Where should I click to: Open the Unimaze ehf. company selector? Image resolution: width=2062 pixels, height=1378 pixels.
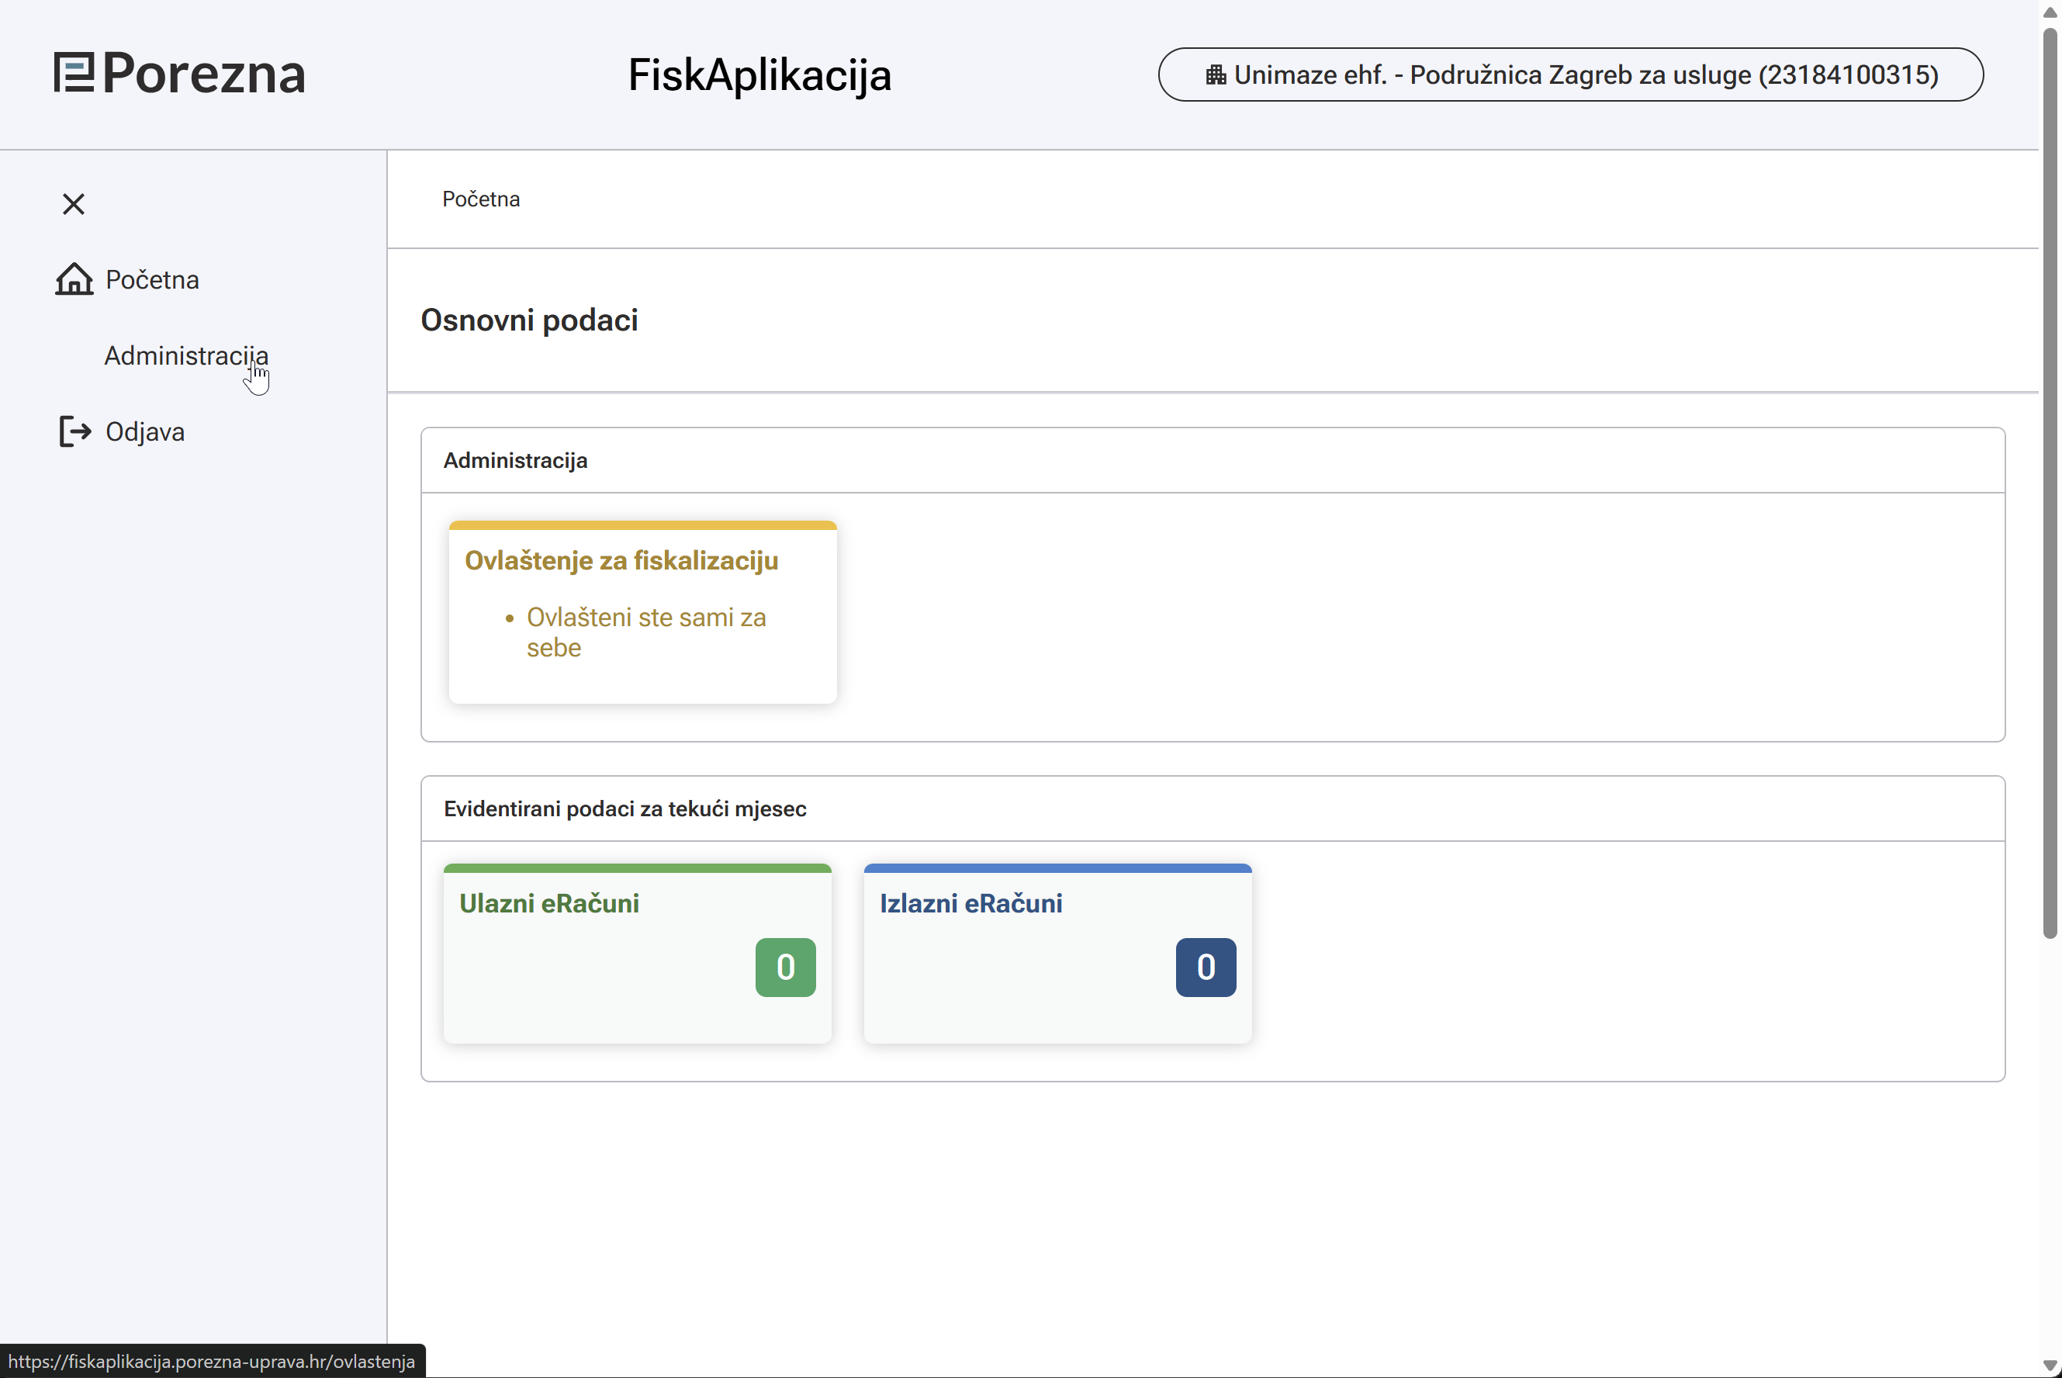click(x=1570, y=74)
